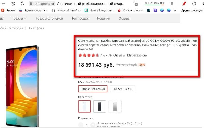Viewport: 204px width, 128px height.
Task: Click the phone accessories breadcrumb link
Action: (11, 28)
